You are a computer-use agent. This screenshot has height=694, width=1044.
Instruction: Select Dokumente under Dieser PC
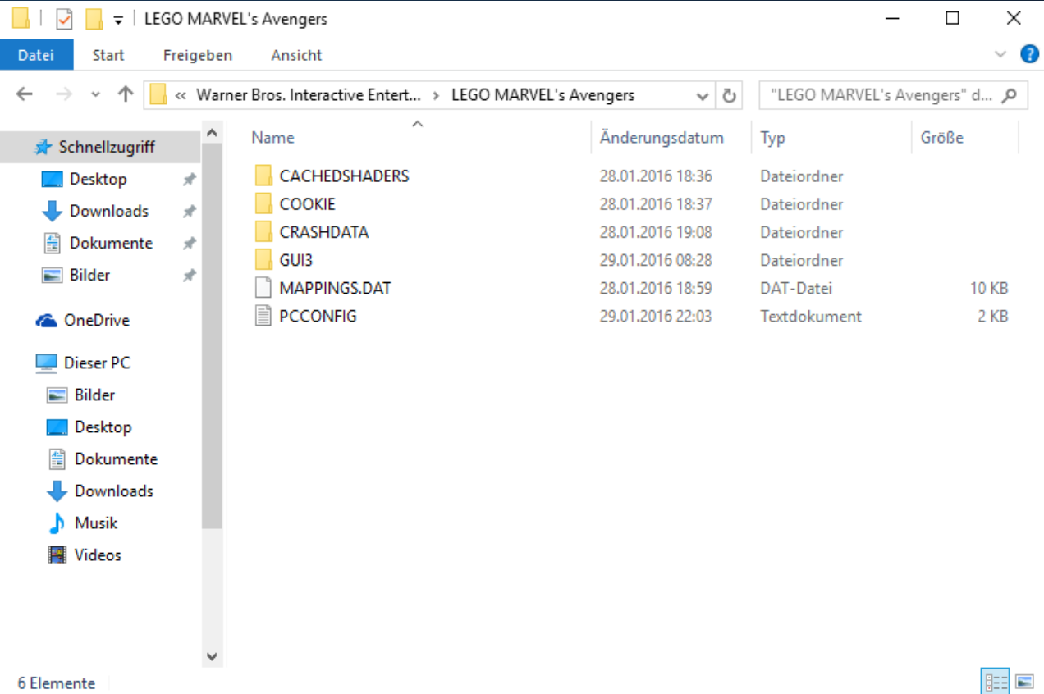coord(116,459)
